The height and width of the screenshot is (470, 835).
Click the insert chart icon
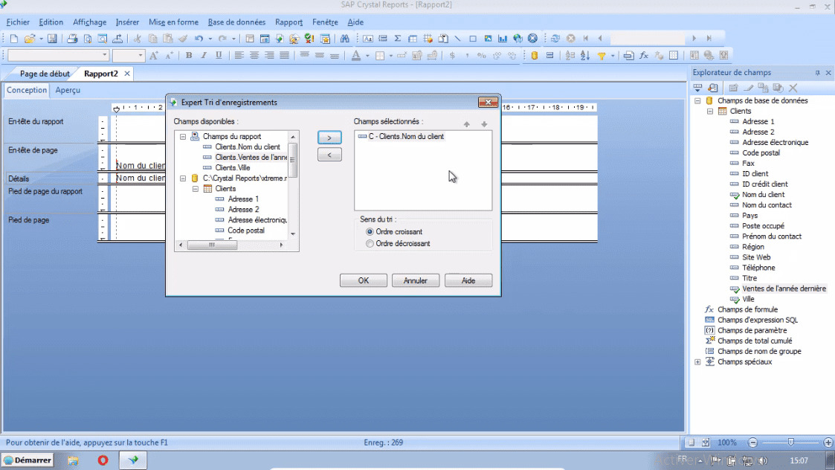point(503,39)
